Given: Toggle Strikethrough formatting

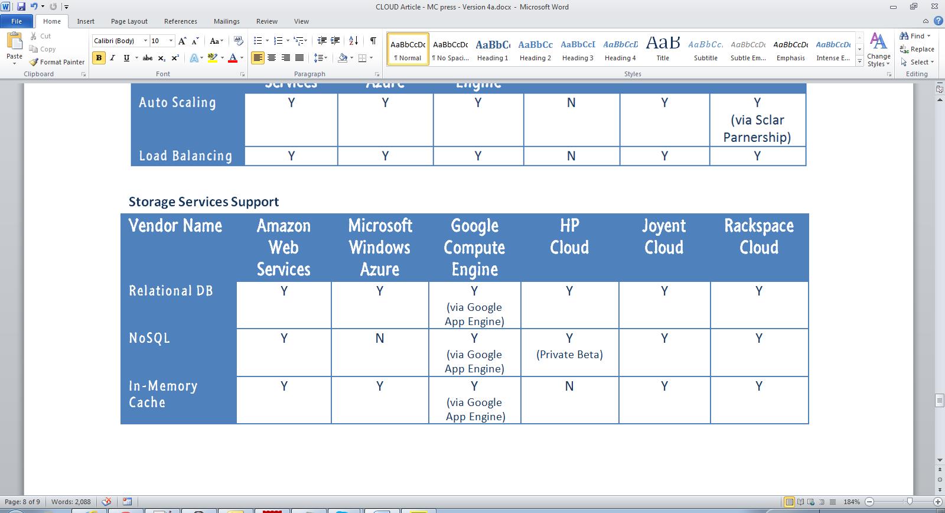Looking at the screenshot, I should pos(148,58).
